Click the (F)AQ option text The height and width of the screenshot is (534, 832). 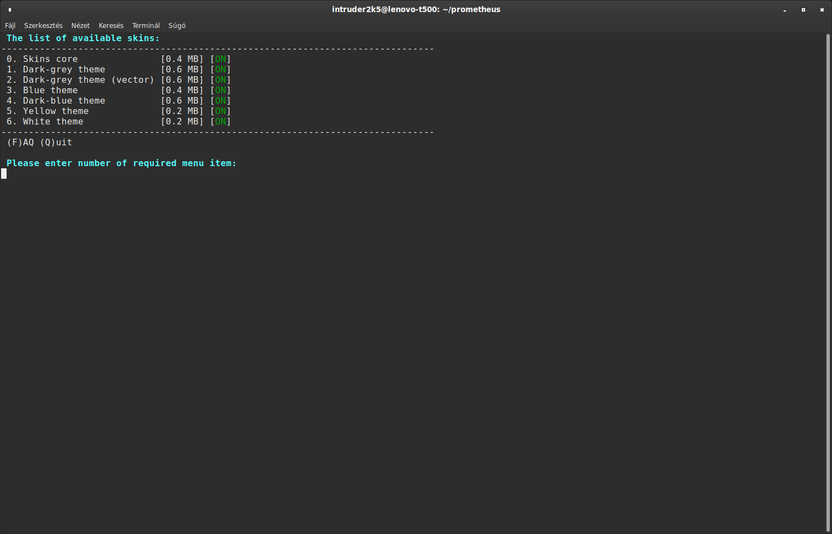(20, 143)
